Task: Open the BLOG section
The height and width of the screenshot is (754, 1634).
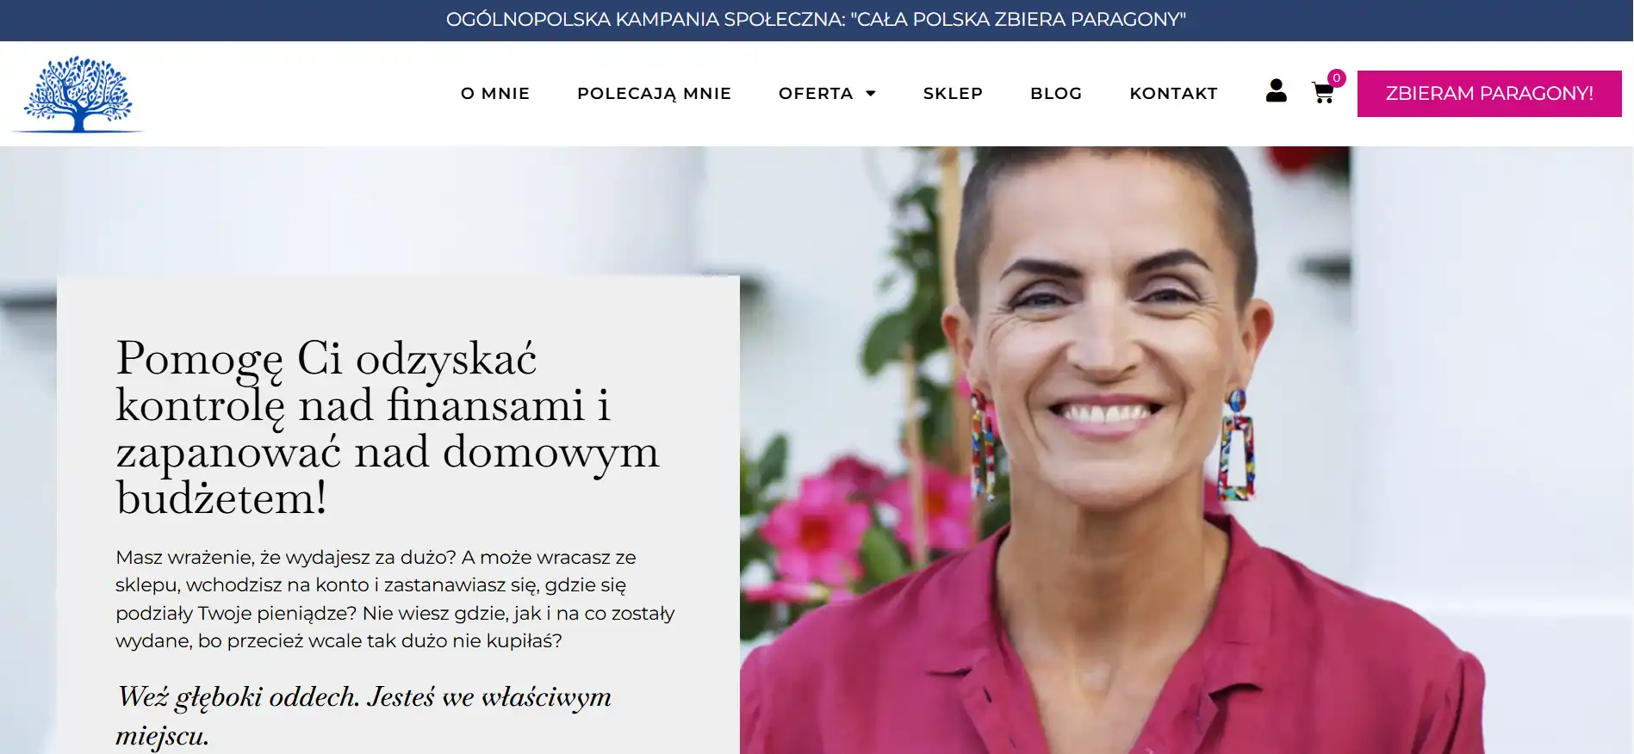Action: (x=1056, y=93)
